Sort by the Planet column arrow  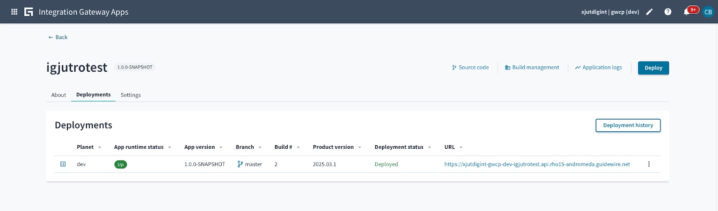[x=100, y=147]
